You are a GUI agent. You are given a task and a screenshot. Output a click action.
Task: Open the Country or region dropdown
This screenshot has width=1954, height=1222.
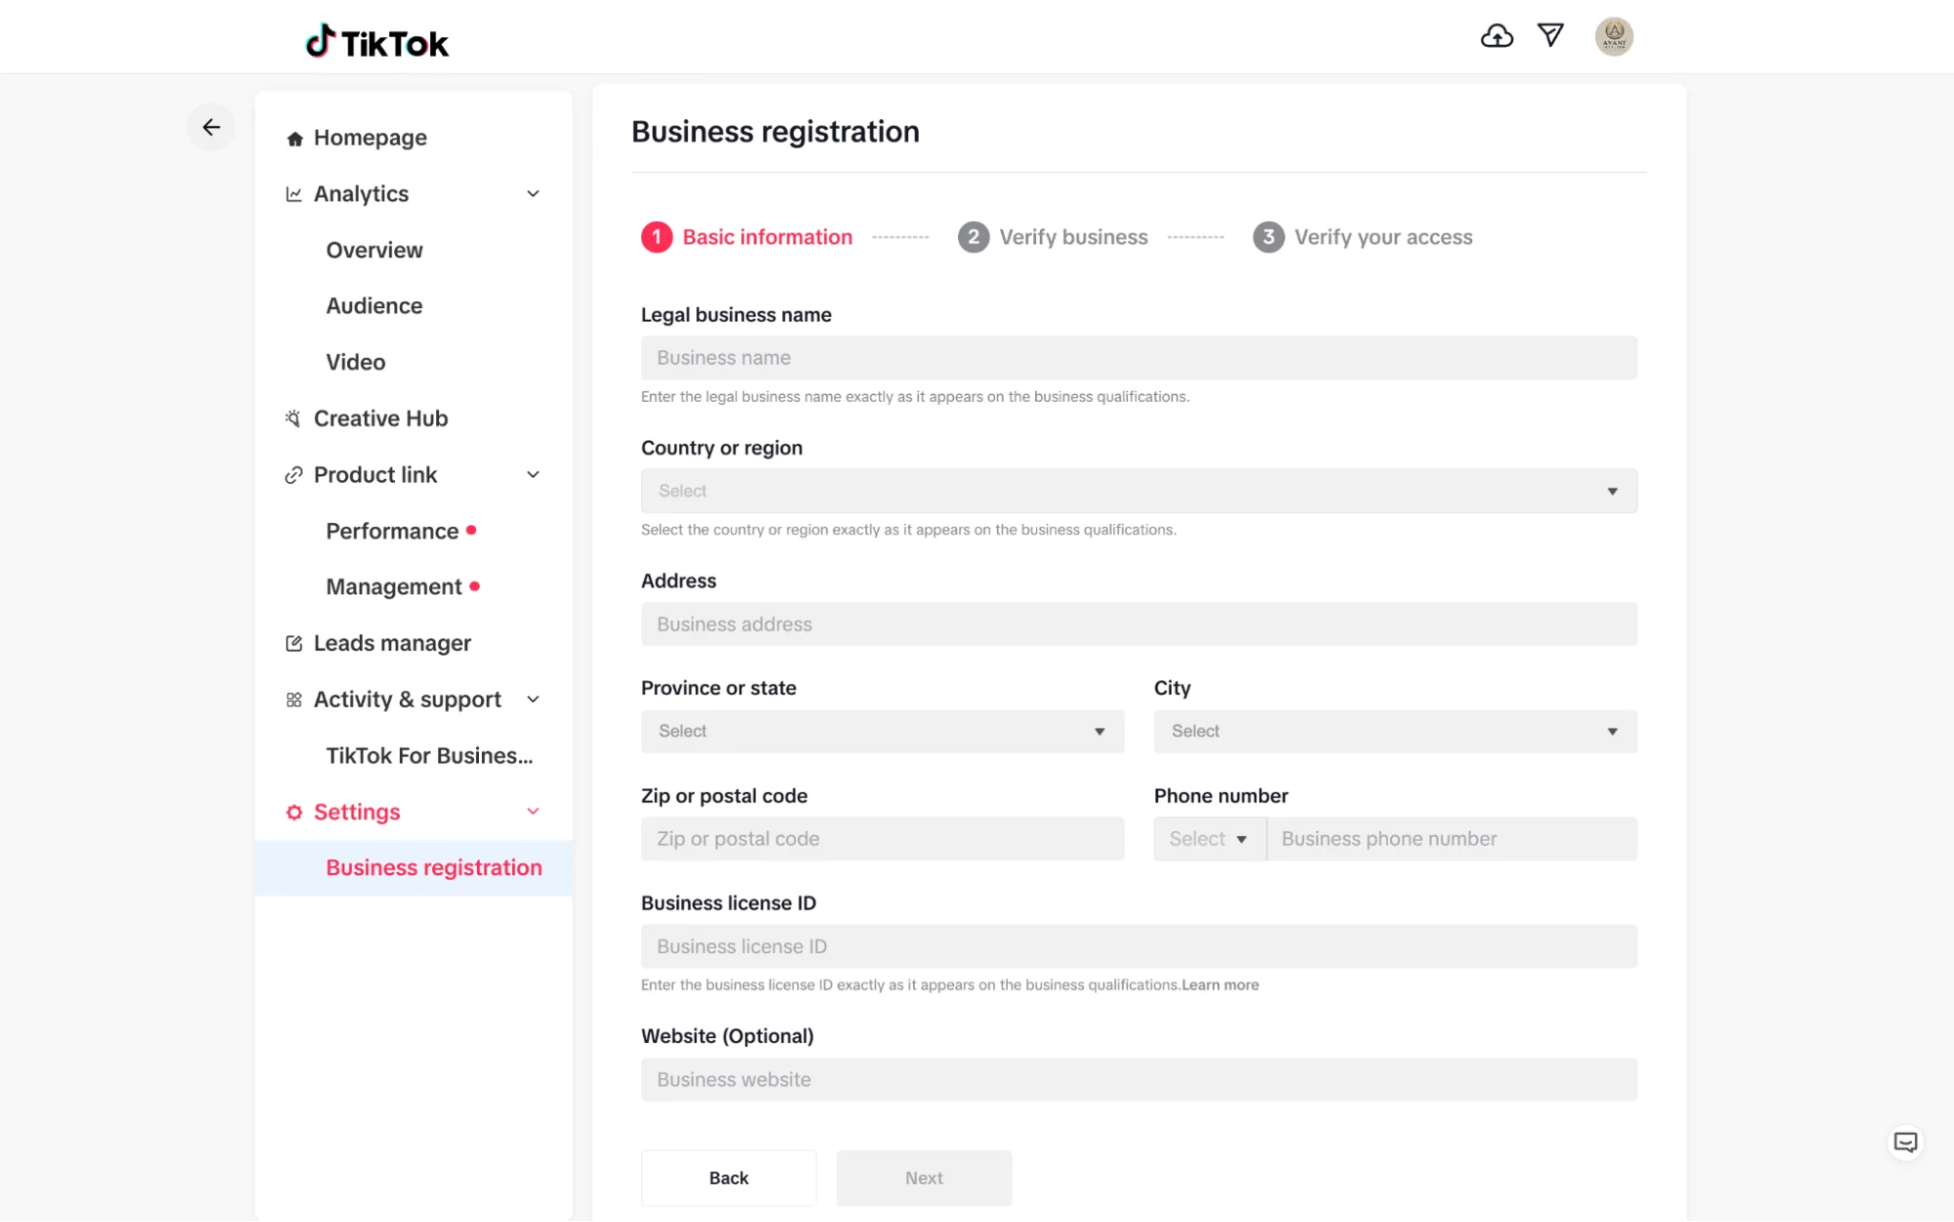[x=1138, y=491]
